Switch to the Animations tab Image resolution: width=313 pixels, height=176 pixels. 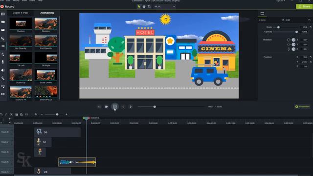47,13
